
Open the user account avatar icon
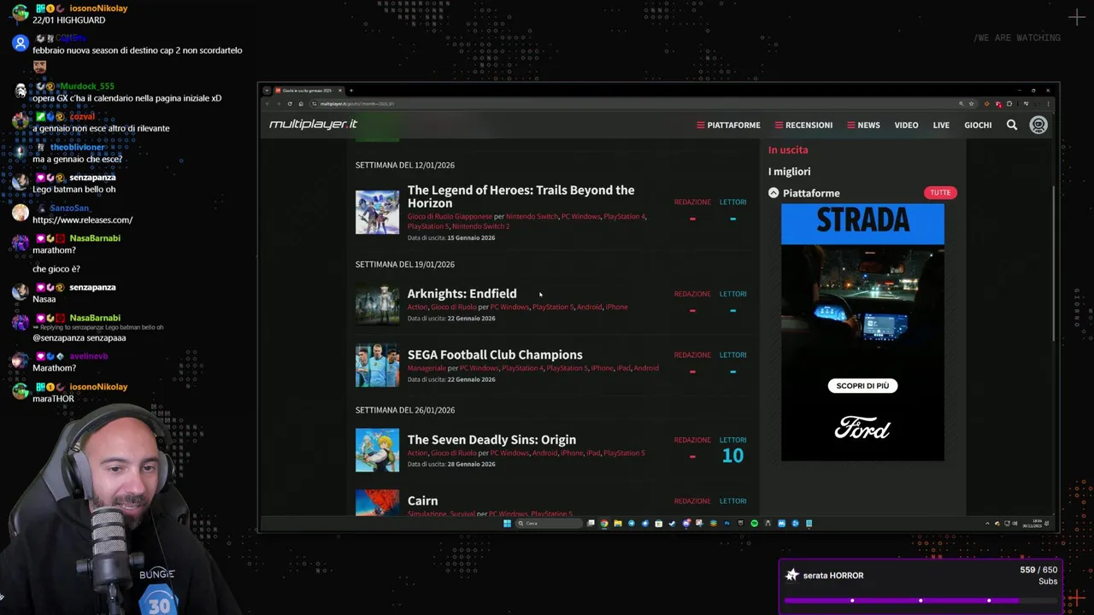point(1038,125)
